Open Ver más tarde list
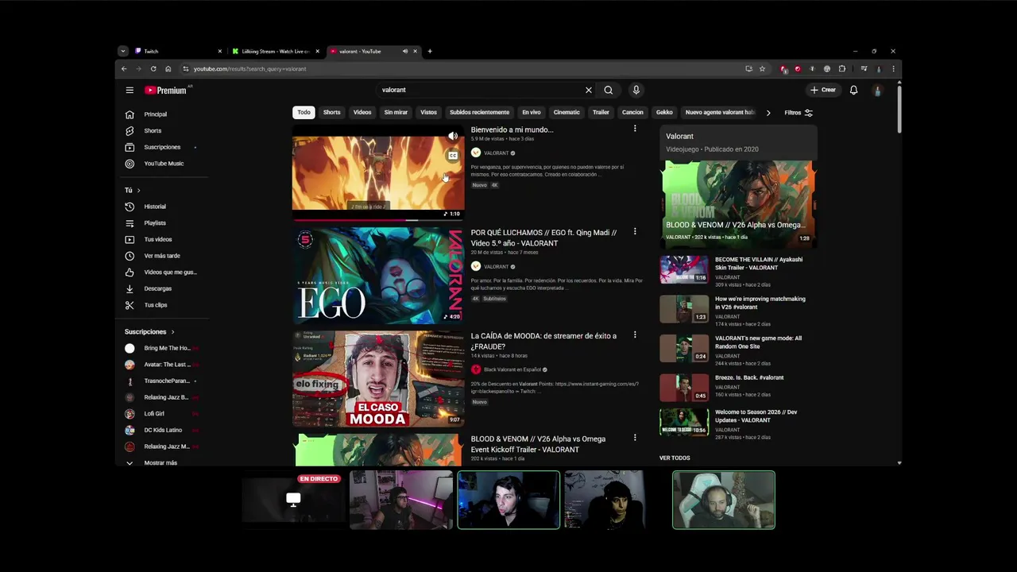 [162, 256]
